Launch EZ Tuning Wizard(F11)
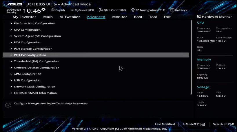 pyautogui.click(x=148, y=10)
